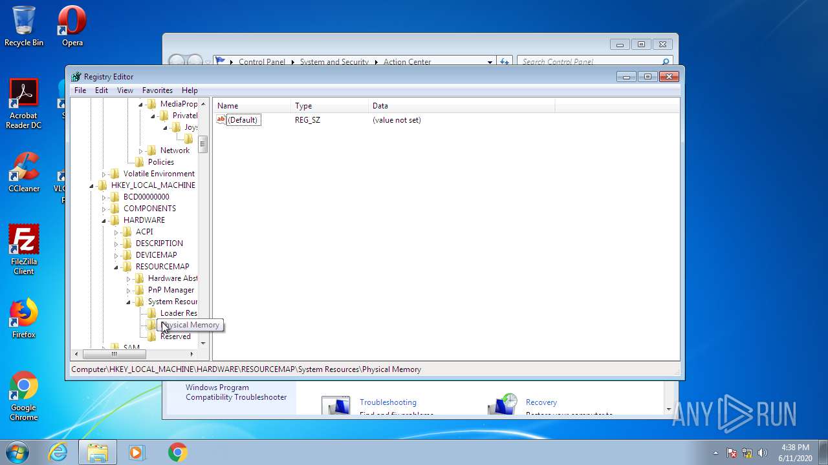This screenshot has width=828, height=465.
Task: Select the Policies folder icon
Action: [x=140, y=162]
